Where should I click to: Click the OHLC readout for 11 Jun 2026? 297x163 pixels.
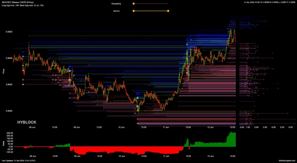coord(270,2)
